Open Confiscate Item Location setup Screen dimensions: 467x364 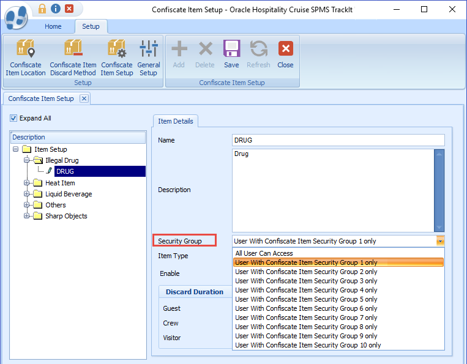click(x=26, y=58)
